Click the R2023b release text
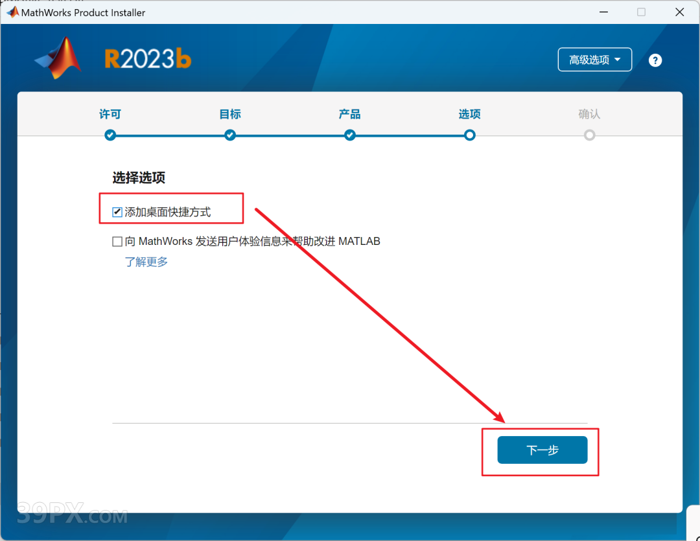Viewport: 700px width, 541px height. coord(148,59)
